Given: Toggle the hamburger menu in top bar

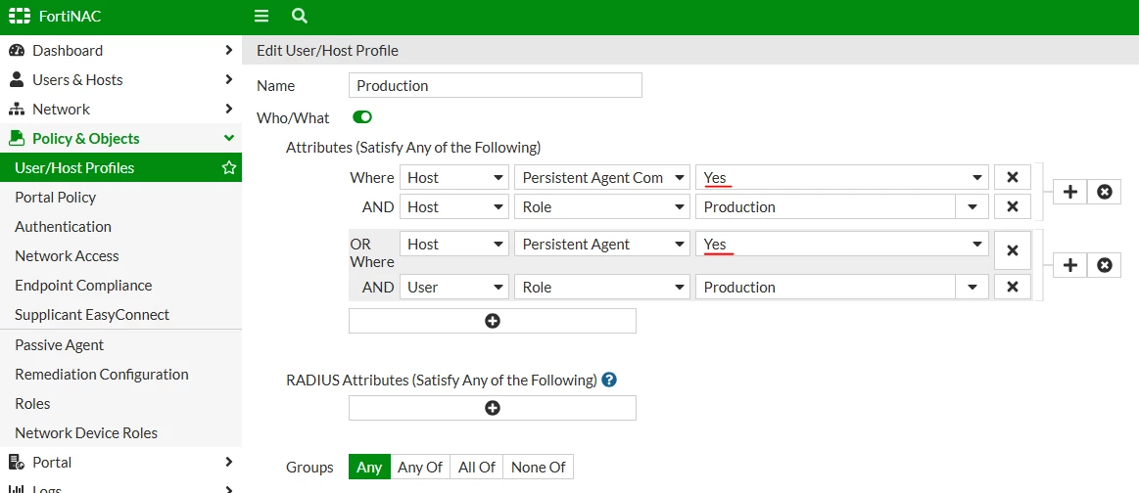Looking at the screenshot, I should click(261, 16).
